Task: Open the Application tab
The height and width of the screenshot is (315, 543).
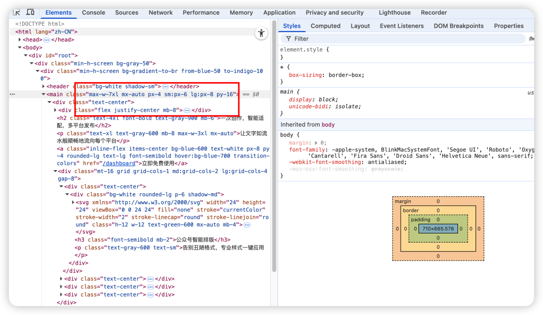Action: pos(280,13)
